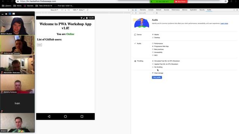The height and width of the screenshot is (134, 239).
Task: Toggle the Performance audit checkbox
Action: click(153, 44)
